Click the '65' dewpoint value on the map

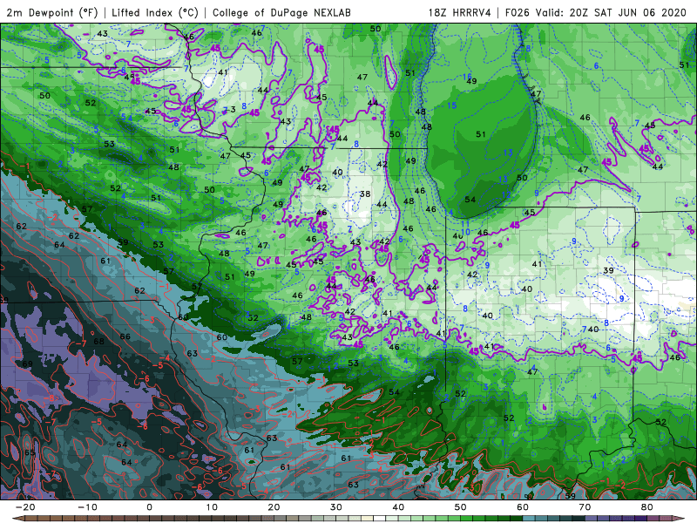click(30, 452)
